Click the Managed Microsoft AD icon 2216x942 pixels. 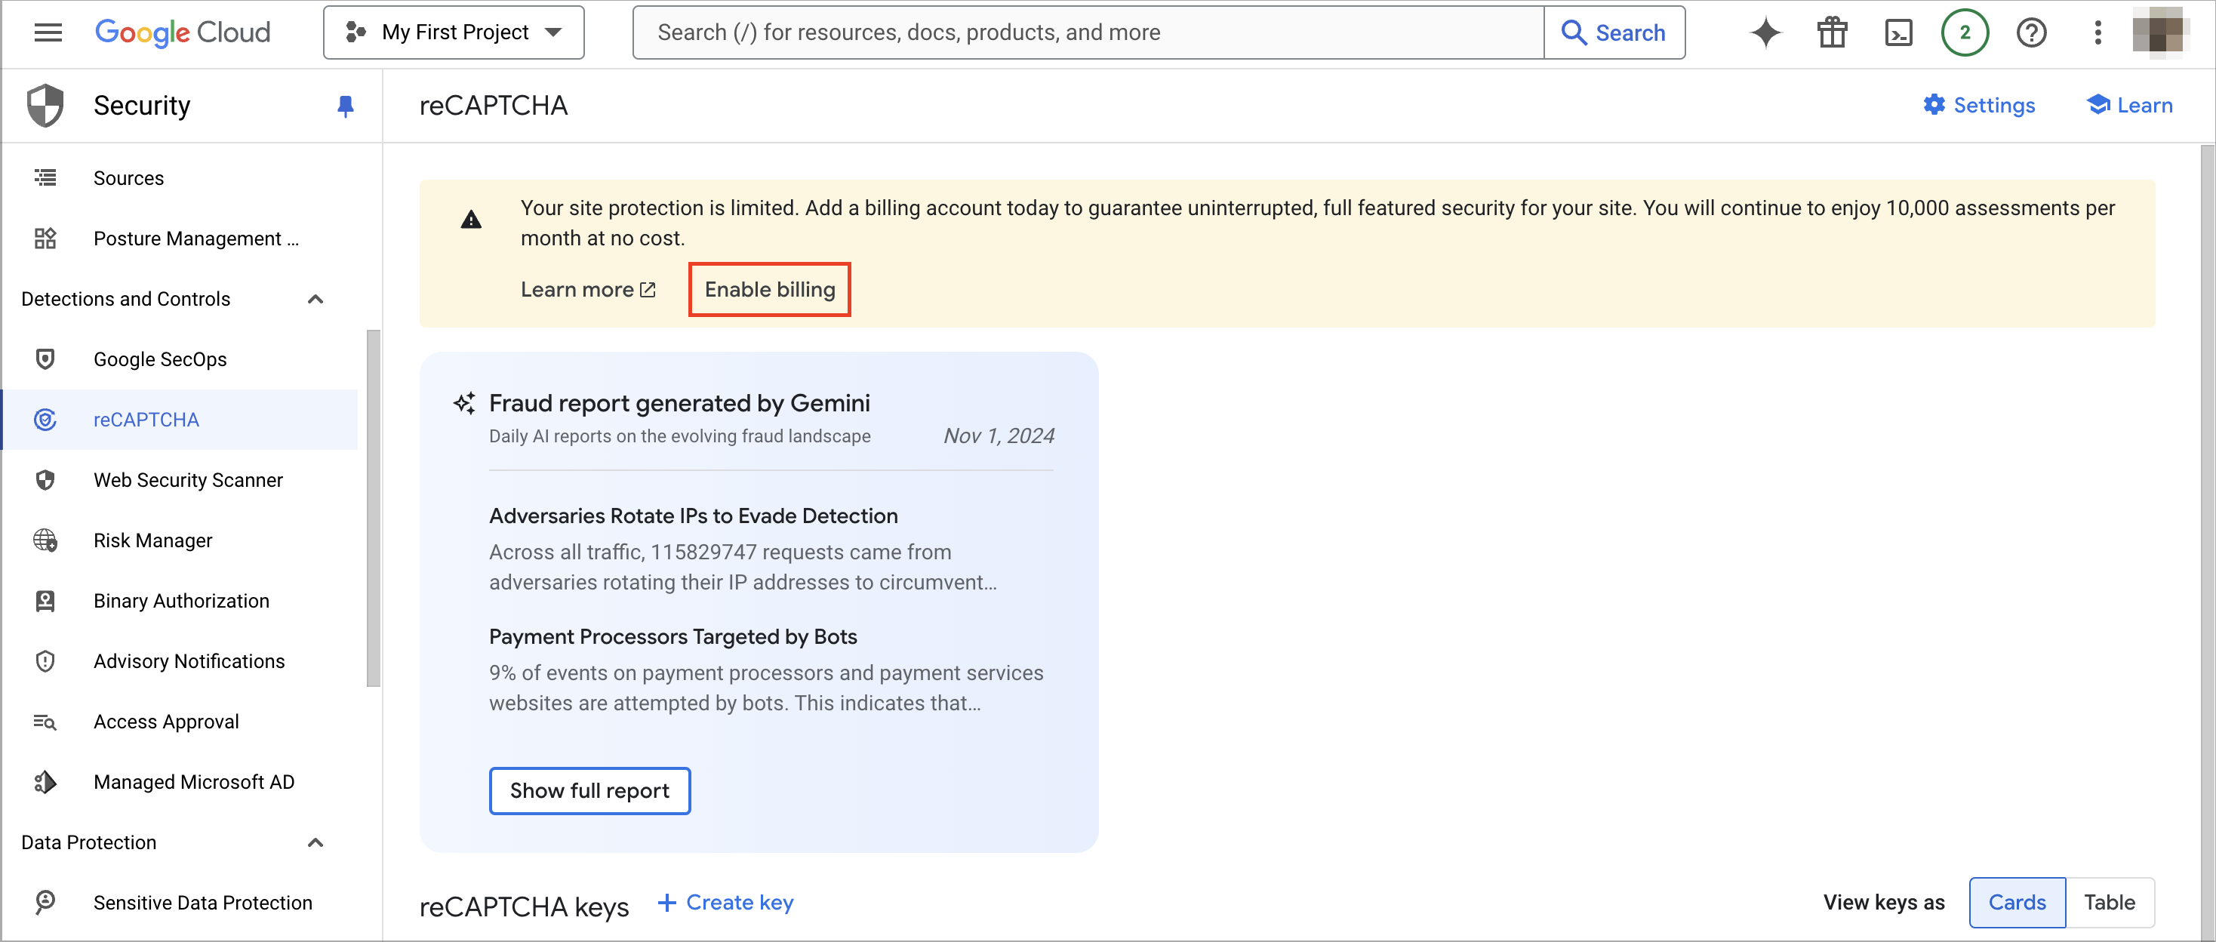click(x=45, y=781)
